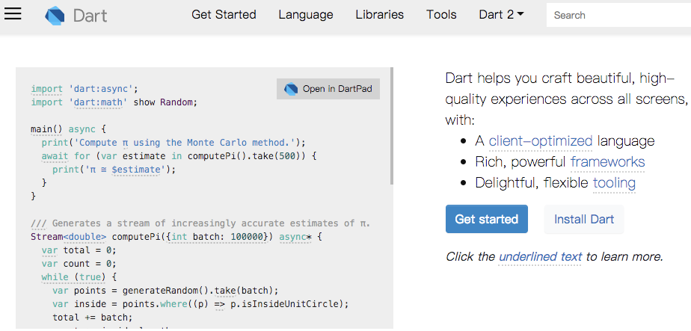
Task: Open Get Started from the navigation bar
Action: (224, 14)
